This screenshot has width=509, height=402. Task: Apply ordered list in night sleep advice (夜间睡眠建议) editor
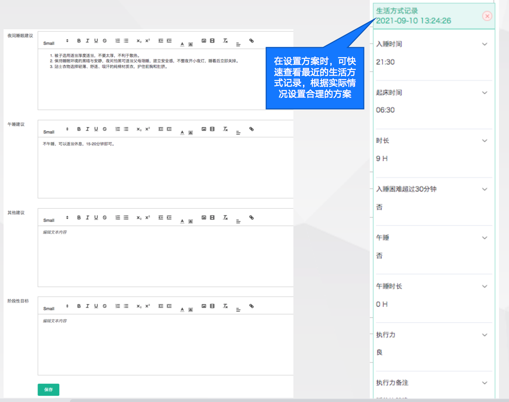[x=117, y=41]
